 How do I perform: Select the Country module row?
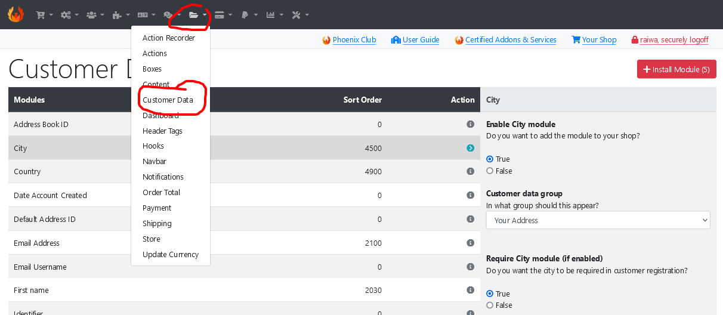[x=244, y=171]
